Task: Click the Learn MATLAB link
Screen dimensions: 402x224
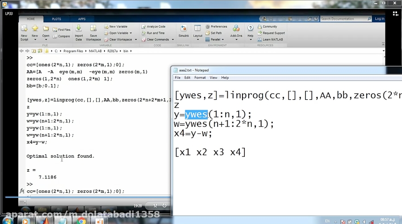Action: point(270,39)
